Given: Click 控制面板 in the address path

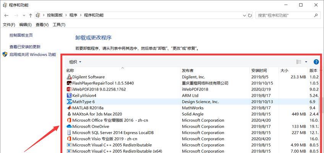Looking at the screenshot, I should click(x=55, y=15).
